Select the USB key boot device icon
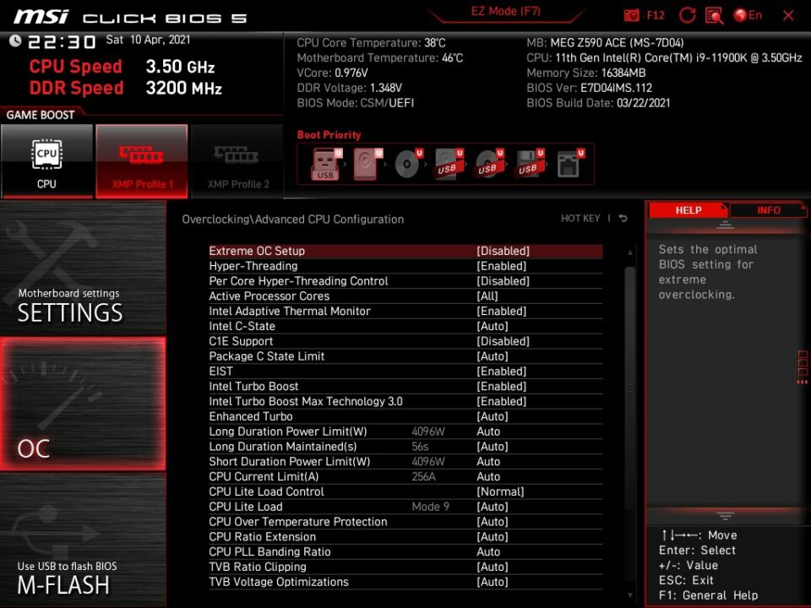The image size is (811, 608). coord(325,164)
